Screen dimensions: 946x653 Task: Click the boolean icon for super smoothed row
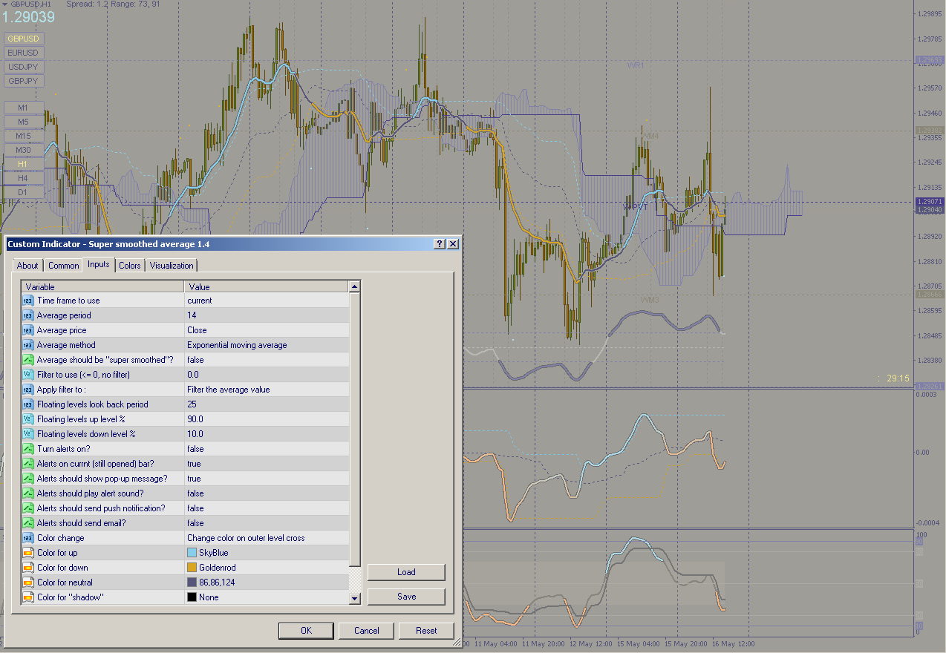click(x=28, y=360)
